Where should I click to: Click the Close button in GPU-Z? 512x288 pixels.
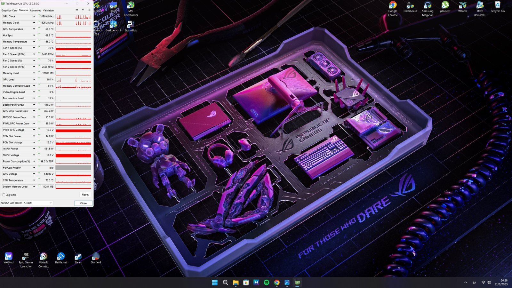tap(84, 203)
